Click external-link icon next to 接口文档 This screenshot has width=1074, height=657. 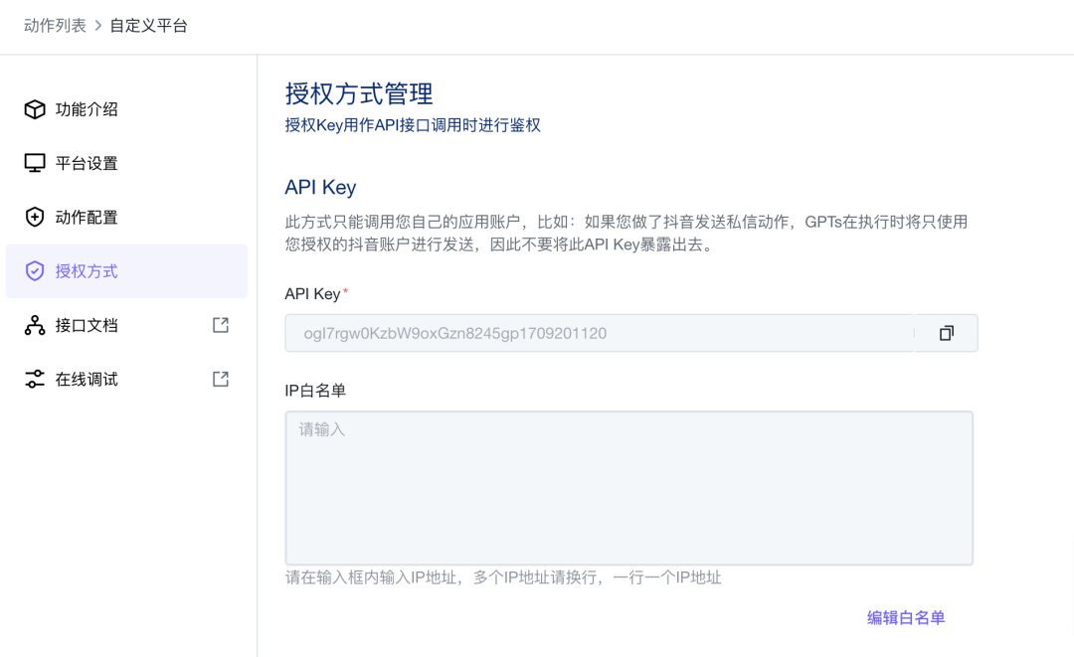[221, 325]
